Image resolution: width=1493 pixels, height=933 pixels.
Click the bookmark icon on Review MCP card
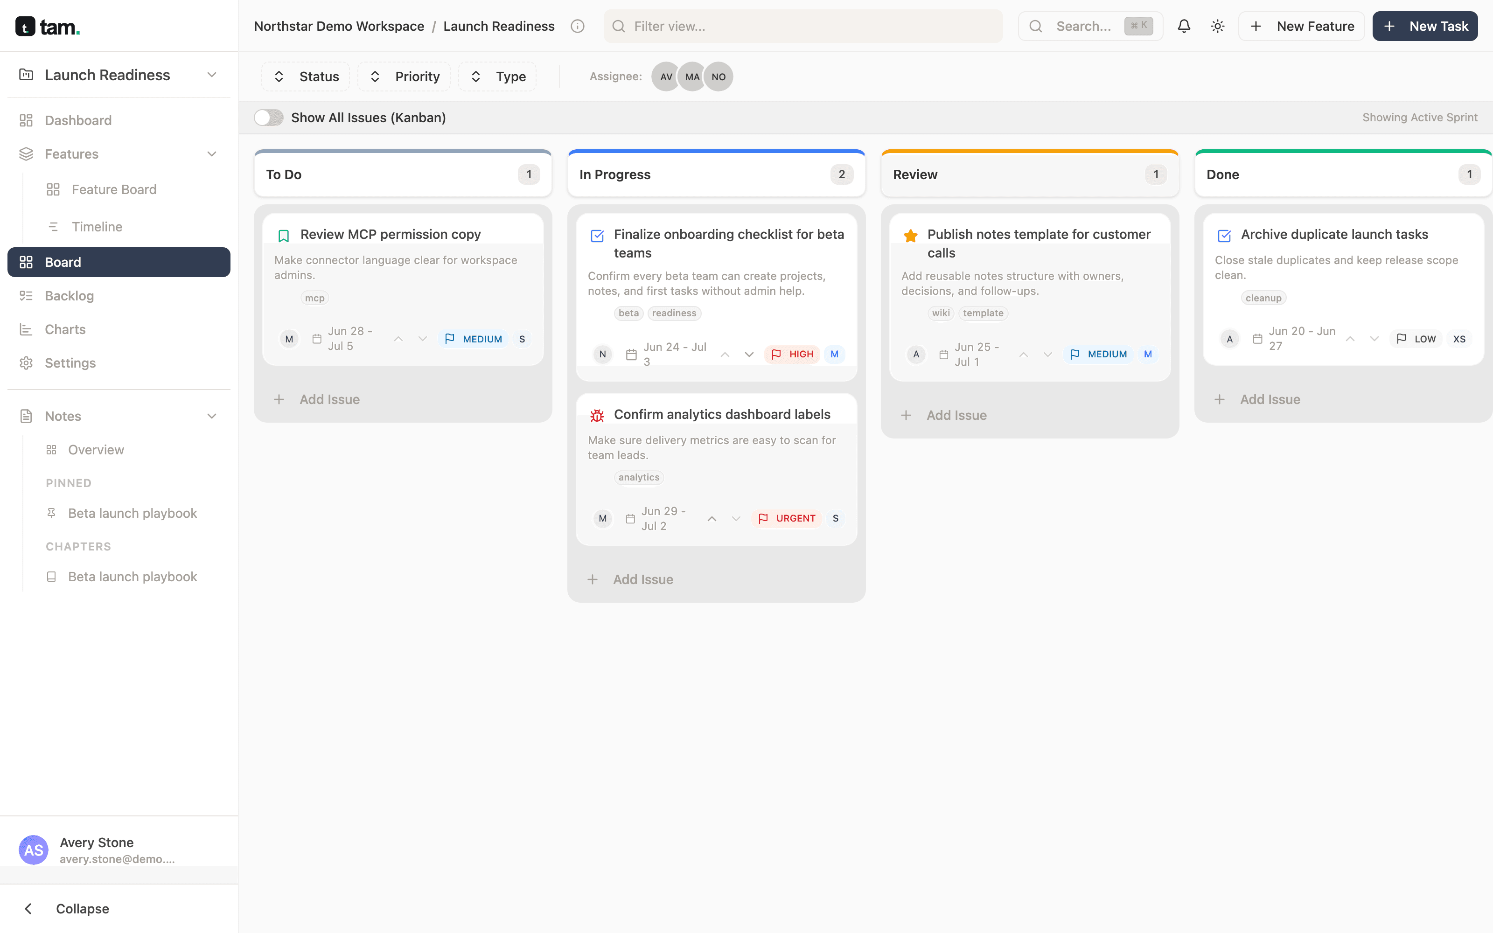coord(283,235)
